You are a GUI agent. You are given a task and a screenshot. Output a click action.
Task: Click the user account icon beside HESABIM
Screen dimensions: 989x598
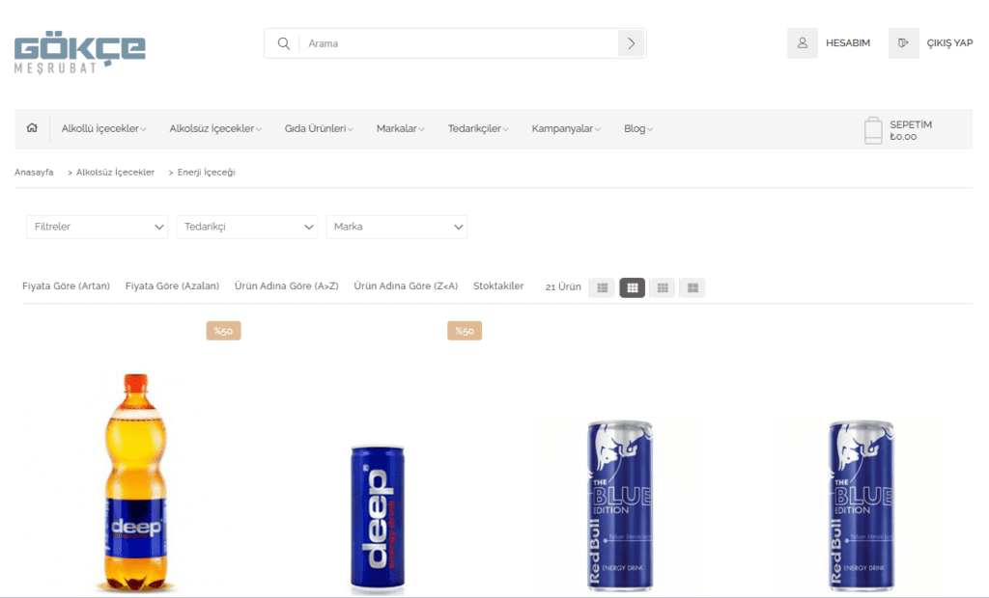[x=803, y=42]
